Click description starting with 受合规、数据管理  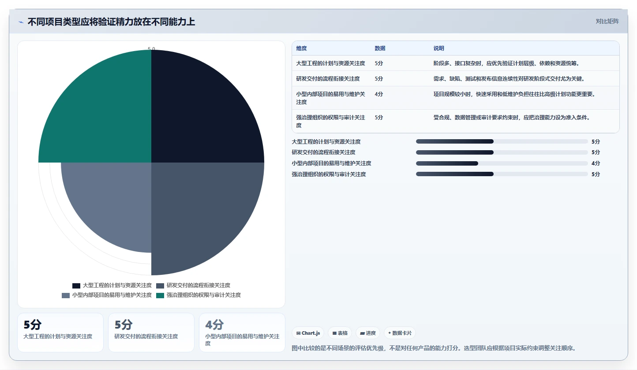(511, 118)
